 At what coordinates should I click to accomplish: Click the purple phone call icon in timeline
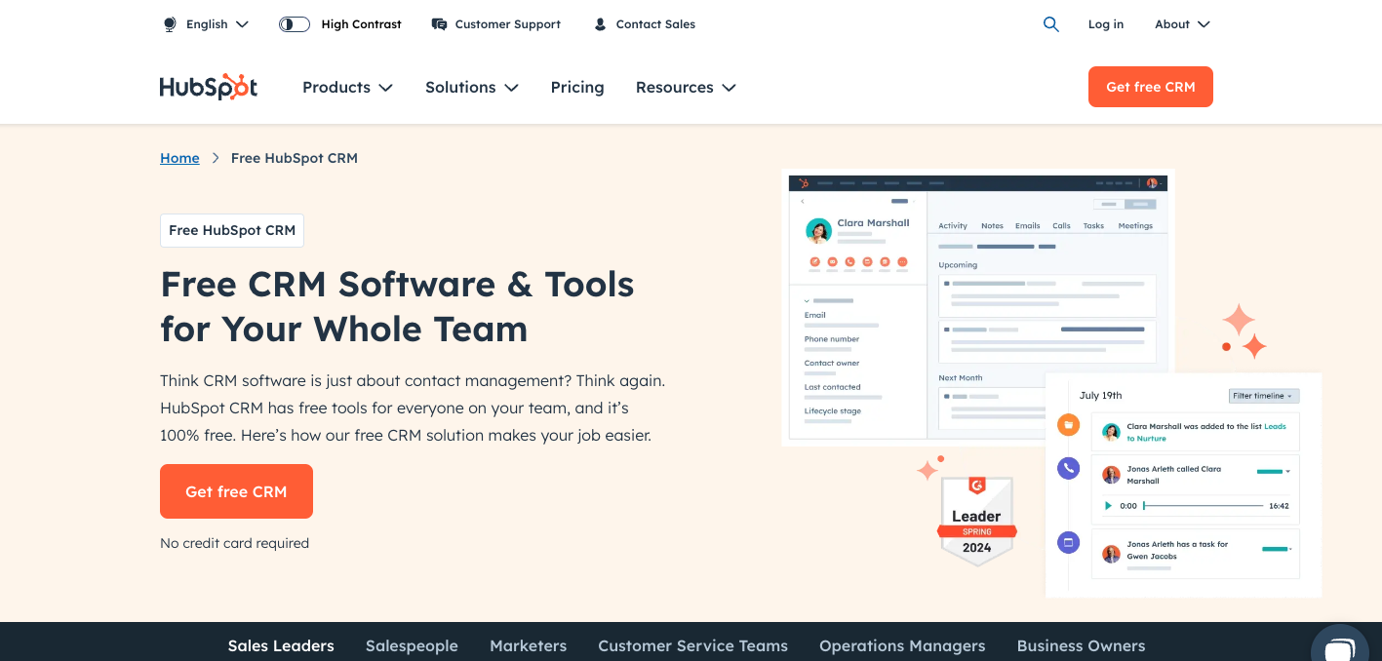[1069, 468]
